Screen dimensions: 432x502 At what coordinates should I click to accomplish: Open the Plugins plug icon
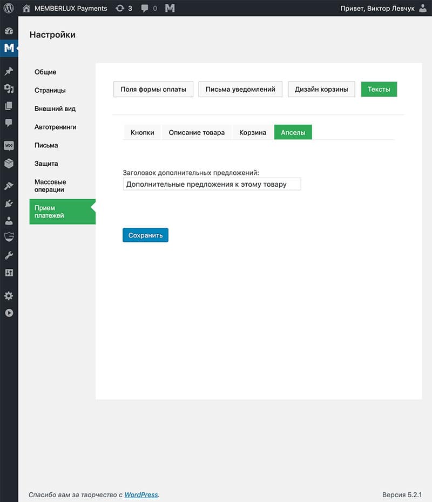[9, 203]
